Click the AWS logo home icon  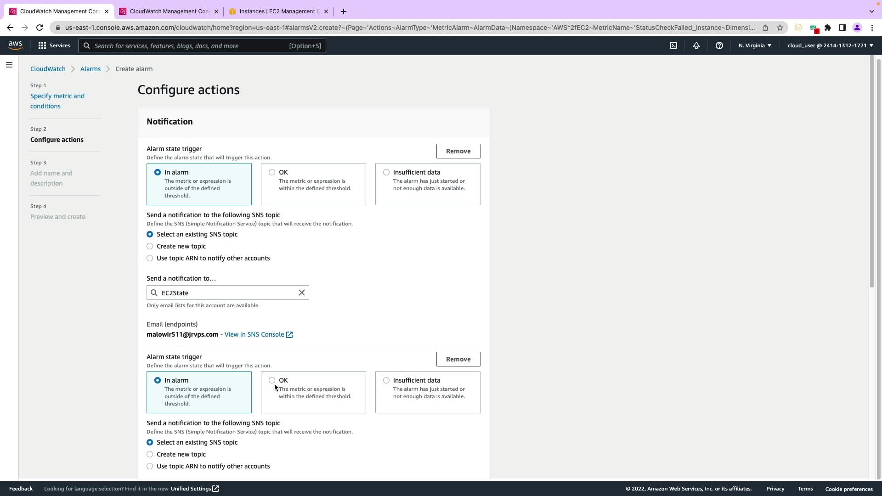pos(15,45)
